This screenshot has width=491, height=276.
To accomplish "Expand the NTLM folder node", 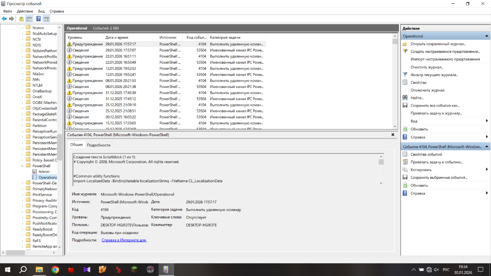I will pos(23,85).
